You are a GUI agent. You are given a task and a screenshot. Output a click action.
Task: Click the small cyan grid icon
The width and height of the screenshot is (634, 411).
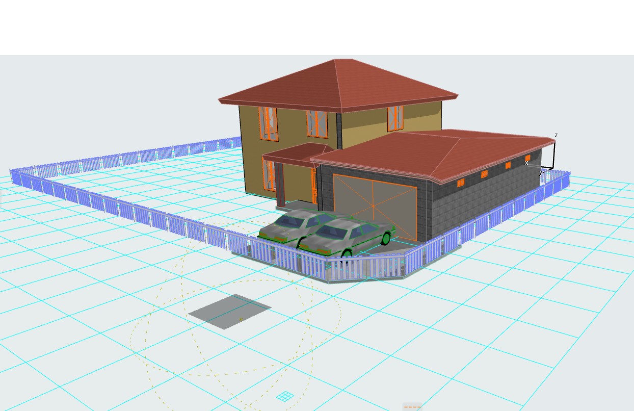pyautogui.click(x=285, y=396)
